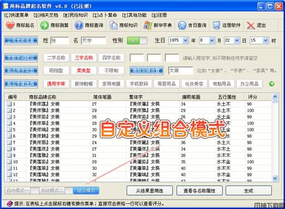Click the red X 退出 icon
The width and height of the screenshot is (285, 209).
(x=251, y=26)
